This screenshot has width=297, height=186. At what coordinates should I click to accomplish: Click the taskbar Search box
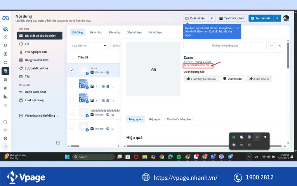coord(94,157)
